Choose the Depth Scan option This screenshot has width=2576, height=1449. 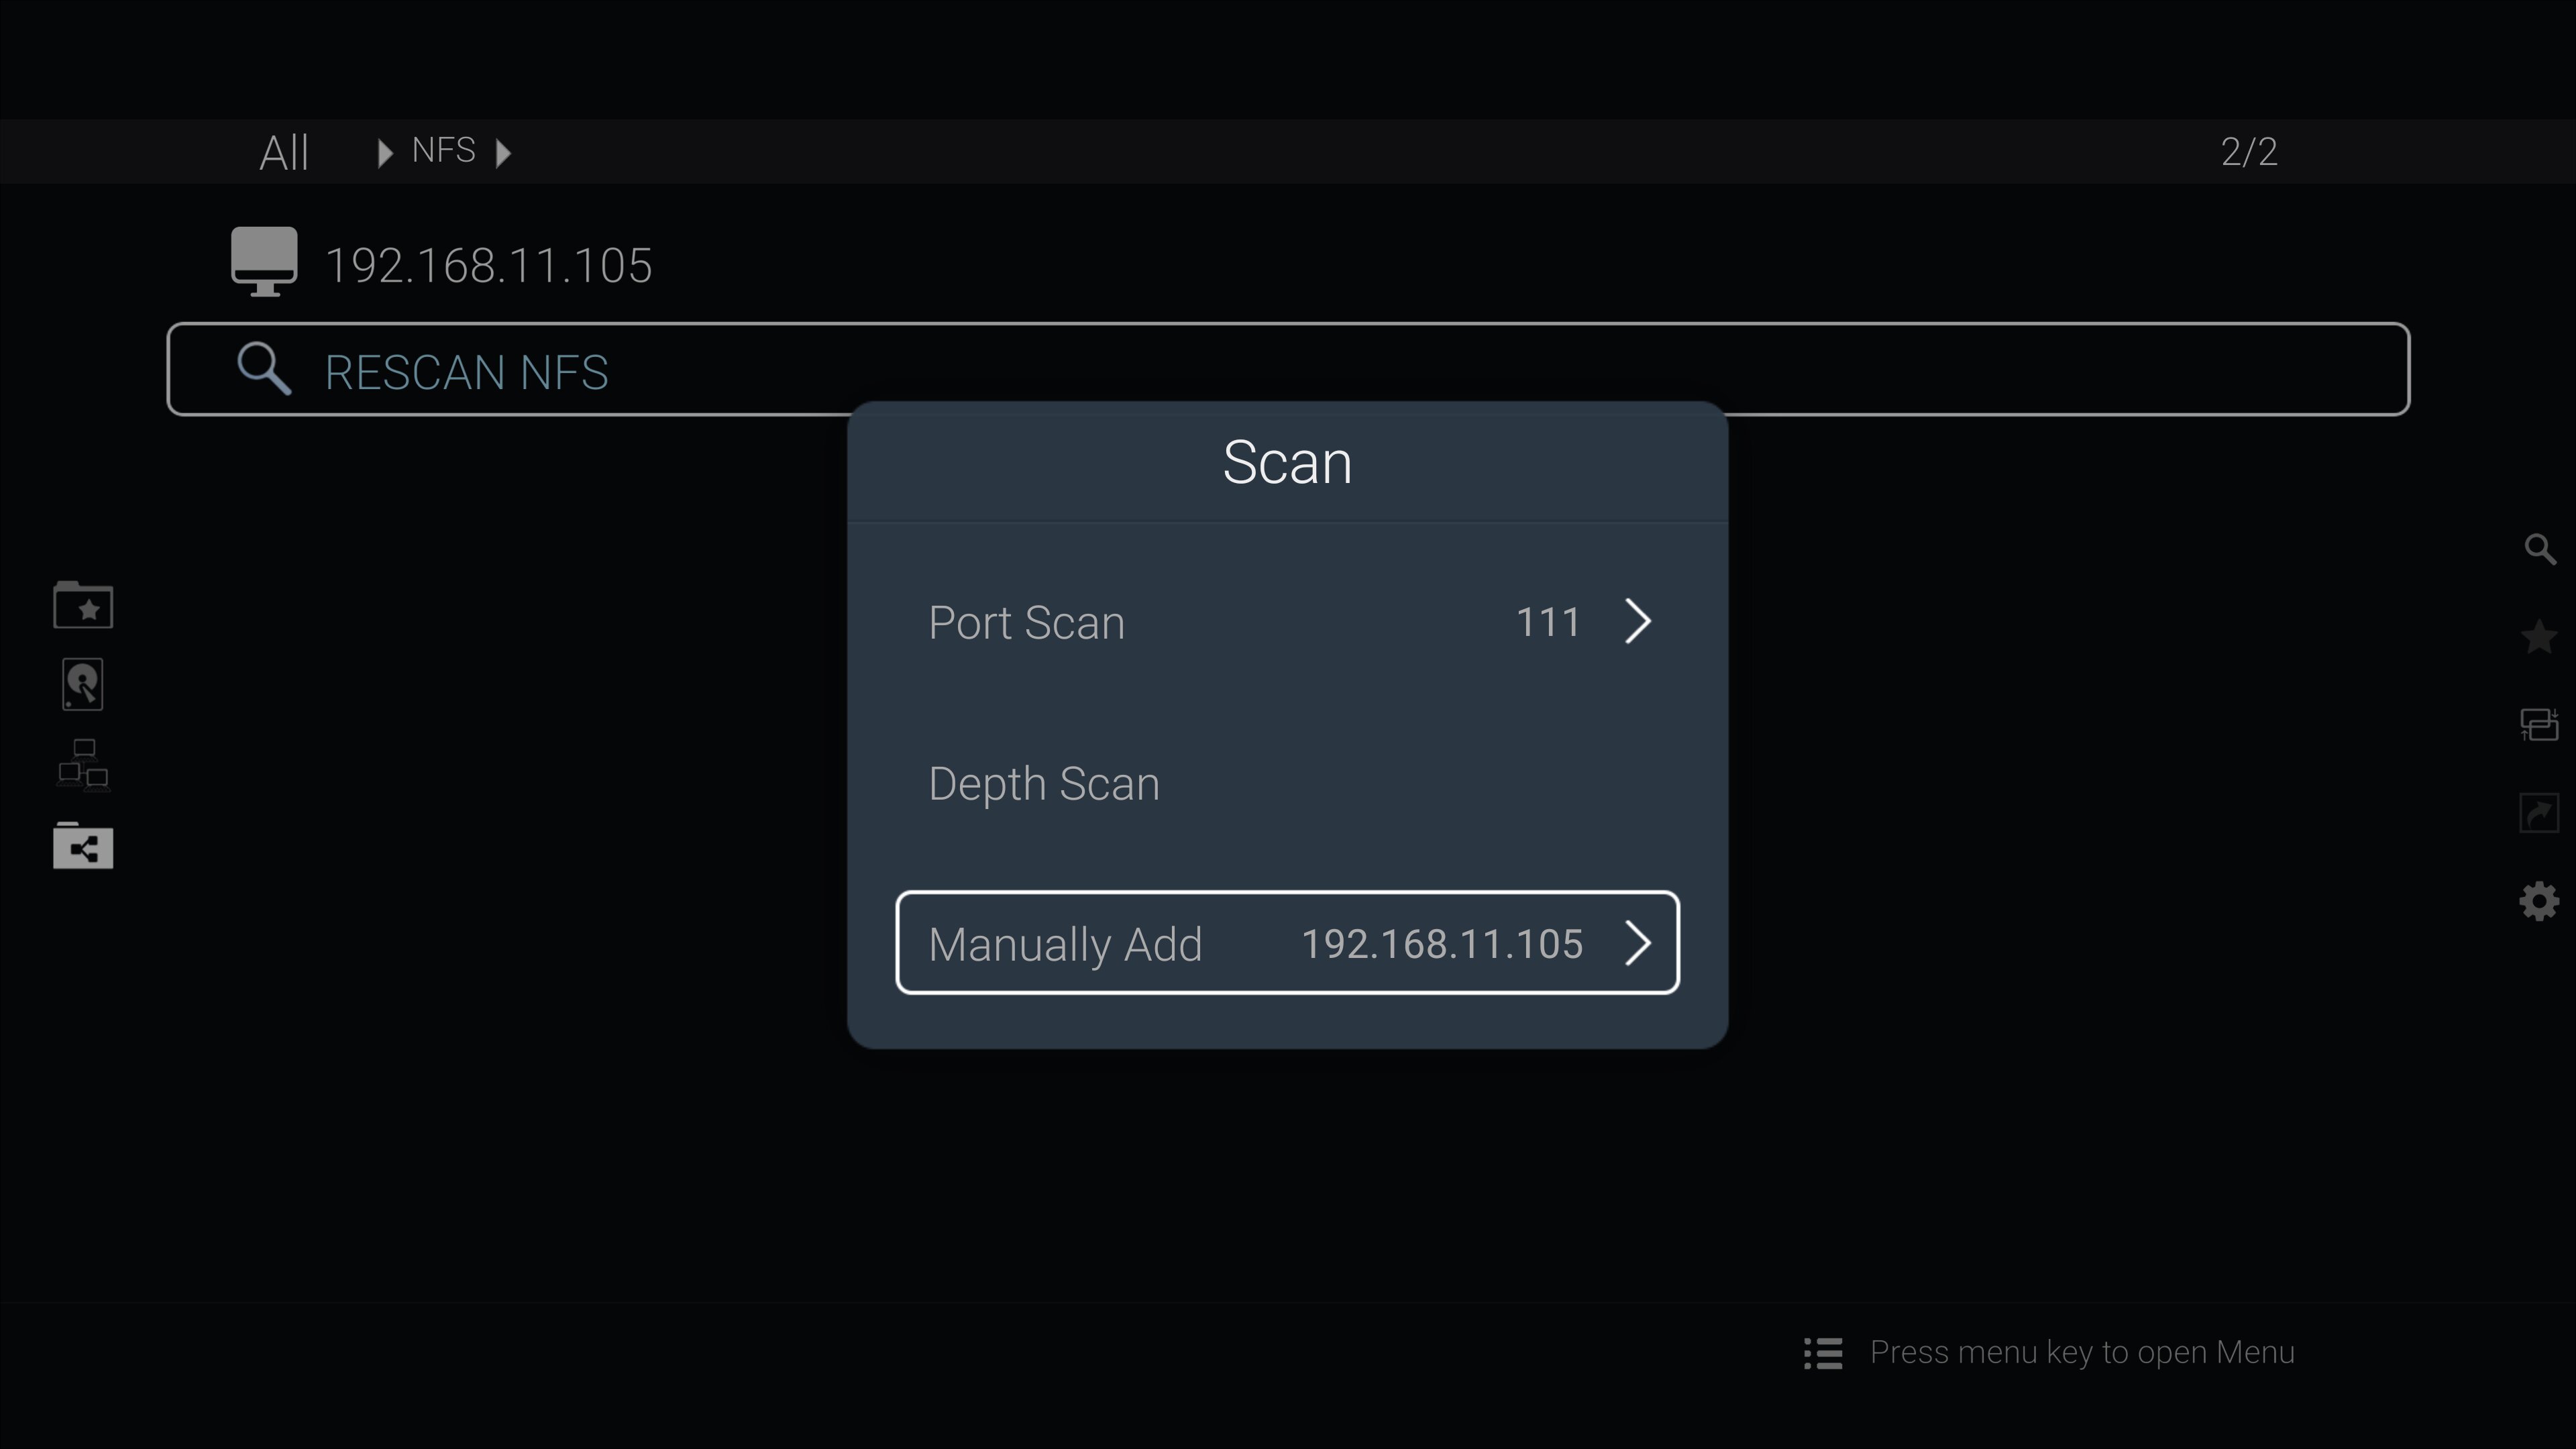1044,783
